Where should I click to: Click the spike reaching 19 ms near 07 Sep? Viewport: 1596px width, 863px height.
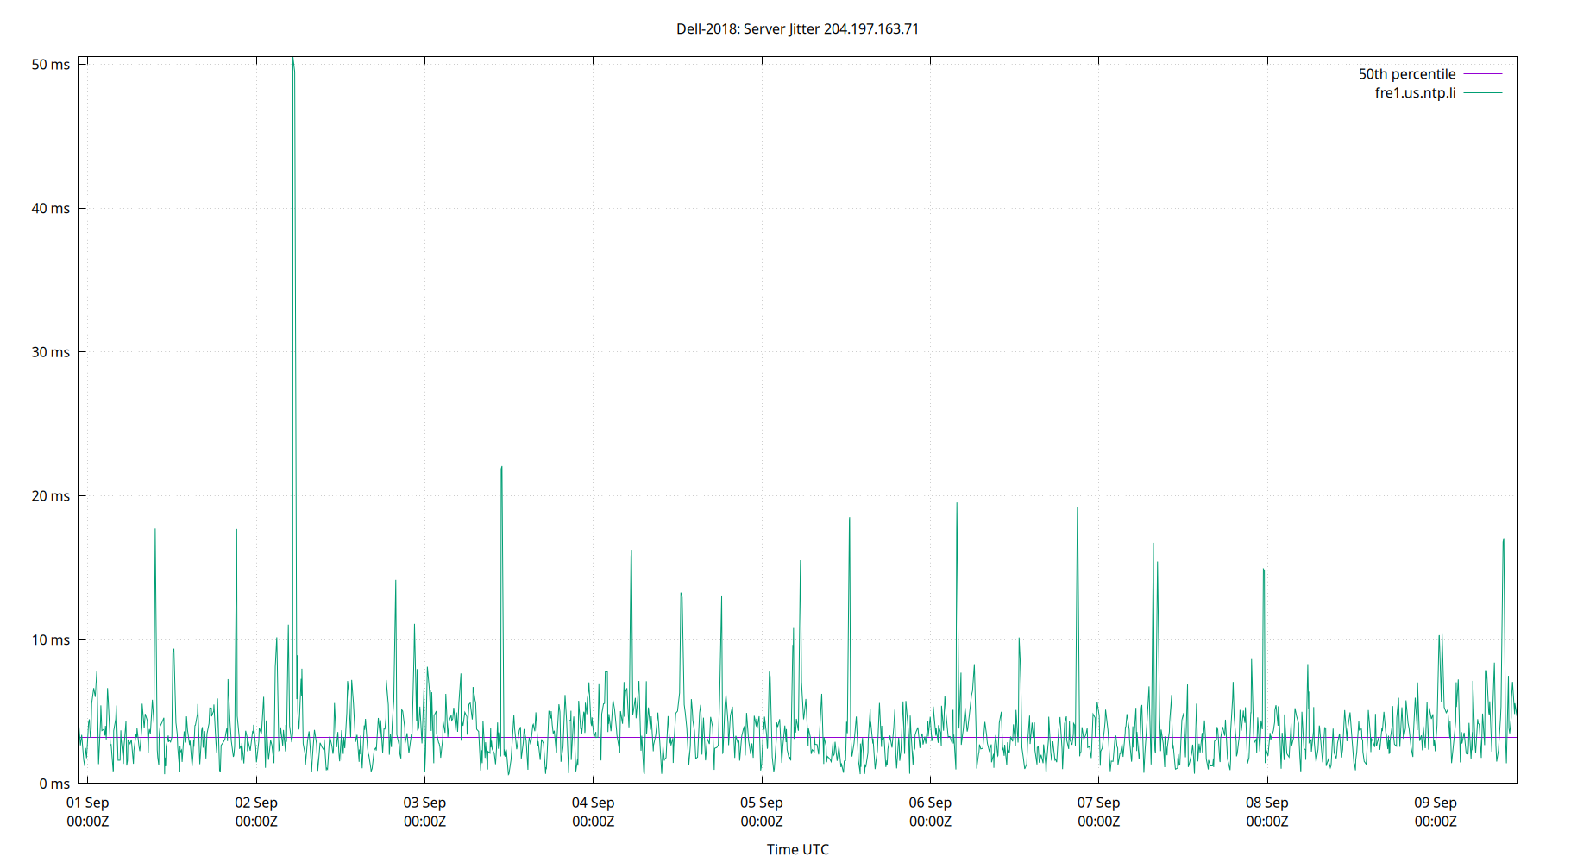pos(1077,509)
